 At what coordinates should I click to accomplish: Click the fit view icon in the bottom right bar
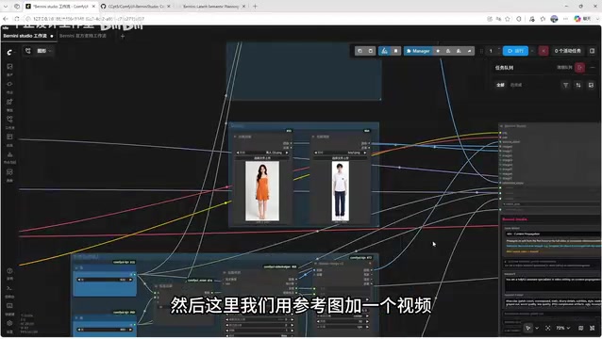[x=548, y=329]
